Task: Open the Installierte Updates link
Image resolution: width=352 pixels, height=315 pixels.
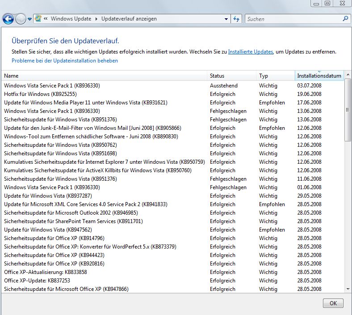Action: coord(251,52)
